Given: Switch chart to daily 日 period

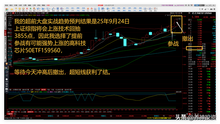Looking at the screenshot, I should (x=13, y=13).
